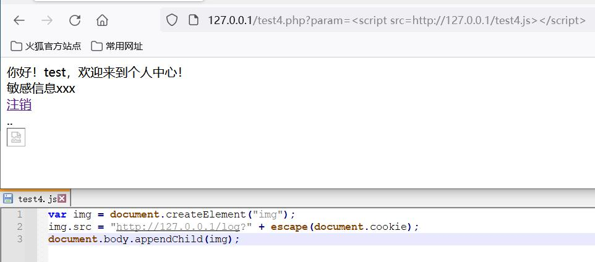The width and height of the screenshot is (595, 262).
Task: Select the test4.js editor tab
Action: coord(35,199)
